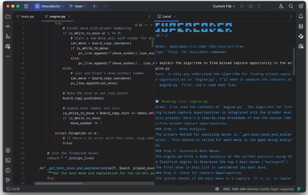The width and height of the screenshot is (308, 195).
Task: Debug the Current File configuration
Action: click(x=251, y=6)
